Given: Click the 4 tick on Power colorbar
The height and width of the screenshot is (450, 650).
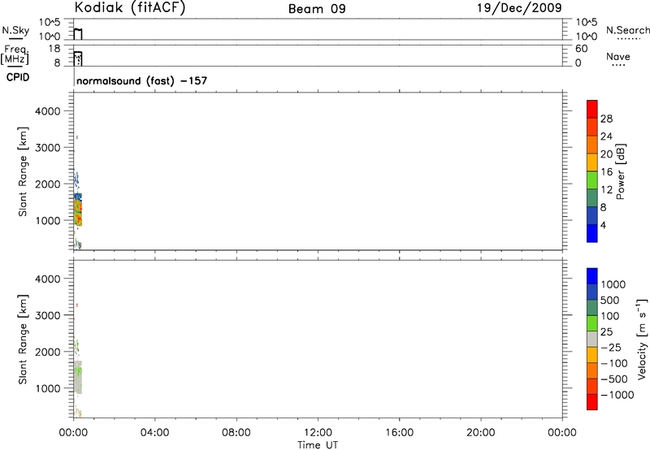Looking at the screenshot, I should pyautogui.click(x=603, y=225).
